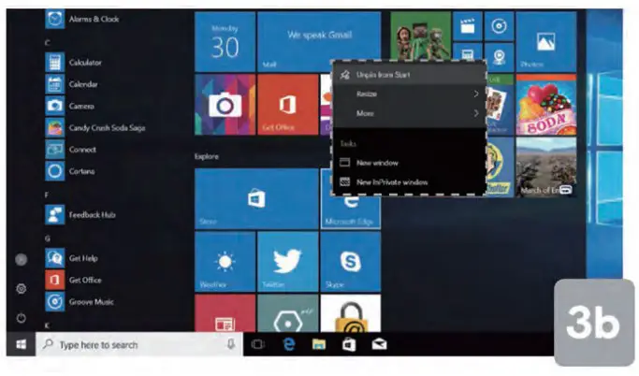Click the microphone in the search box
Image resolution: width=639 pixels, height=376 pixels.
click(231, 344)
